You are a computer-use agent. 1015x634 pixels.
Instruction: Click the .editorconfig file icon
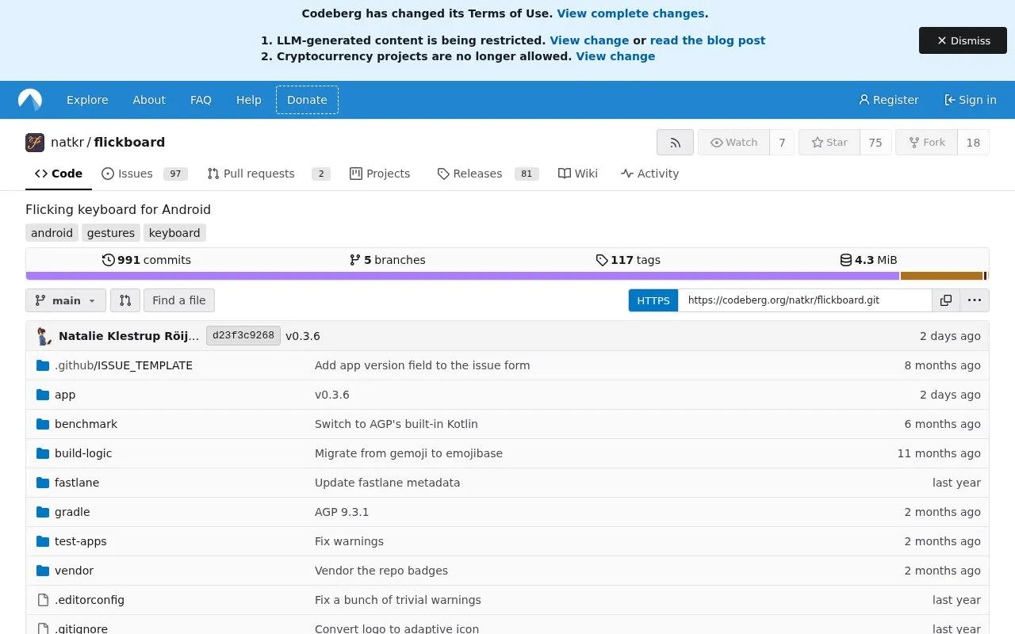(43, 600)
